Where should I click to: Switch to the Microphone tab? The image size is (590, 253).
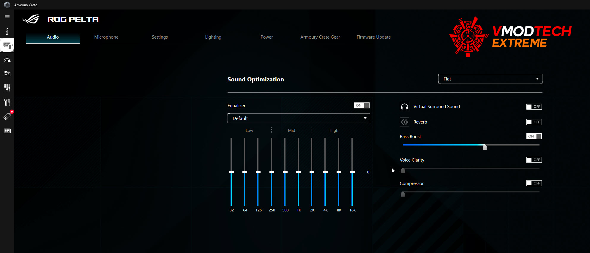[x=106, y=37]
